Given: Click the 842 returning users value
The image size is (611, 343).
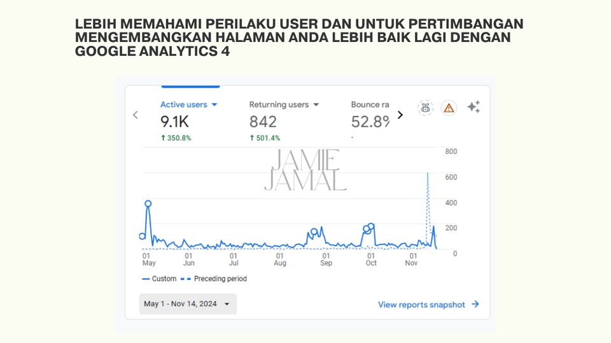Looking at the screenshot, I should click(x=263, y=122).
